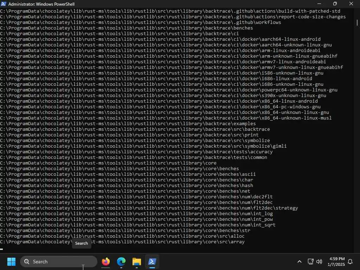This screenshot has height=270, width=360.
Task: Click the line ending in arm-linux-androideabi
Action: click(x=160, y=51)
